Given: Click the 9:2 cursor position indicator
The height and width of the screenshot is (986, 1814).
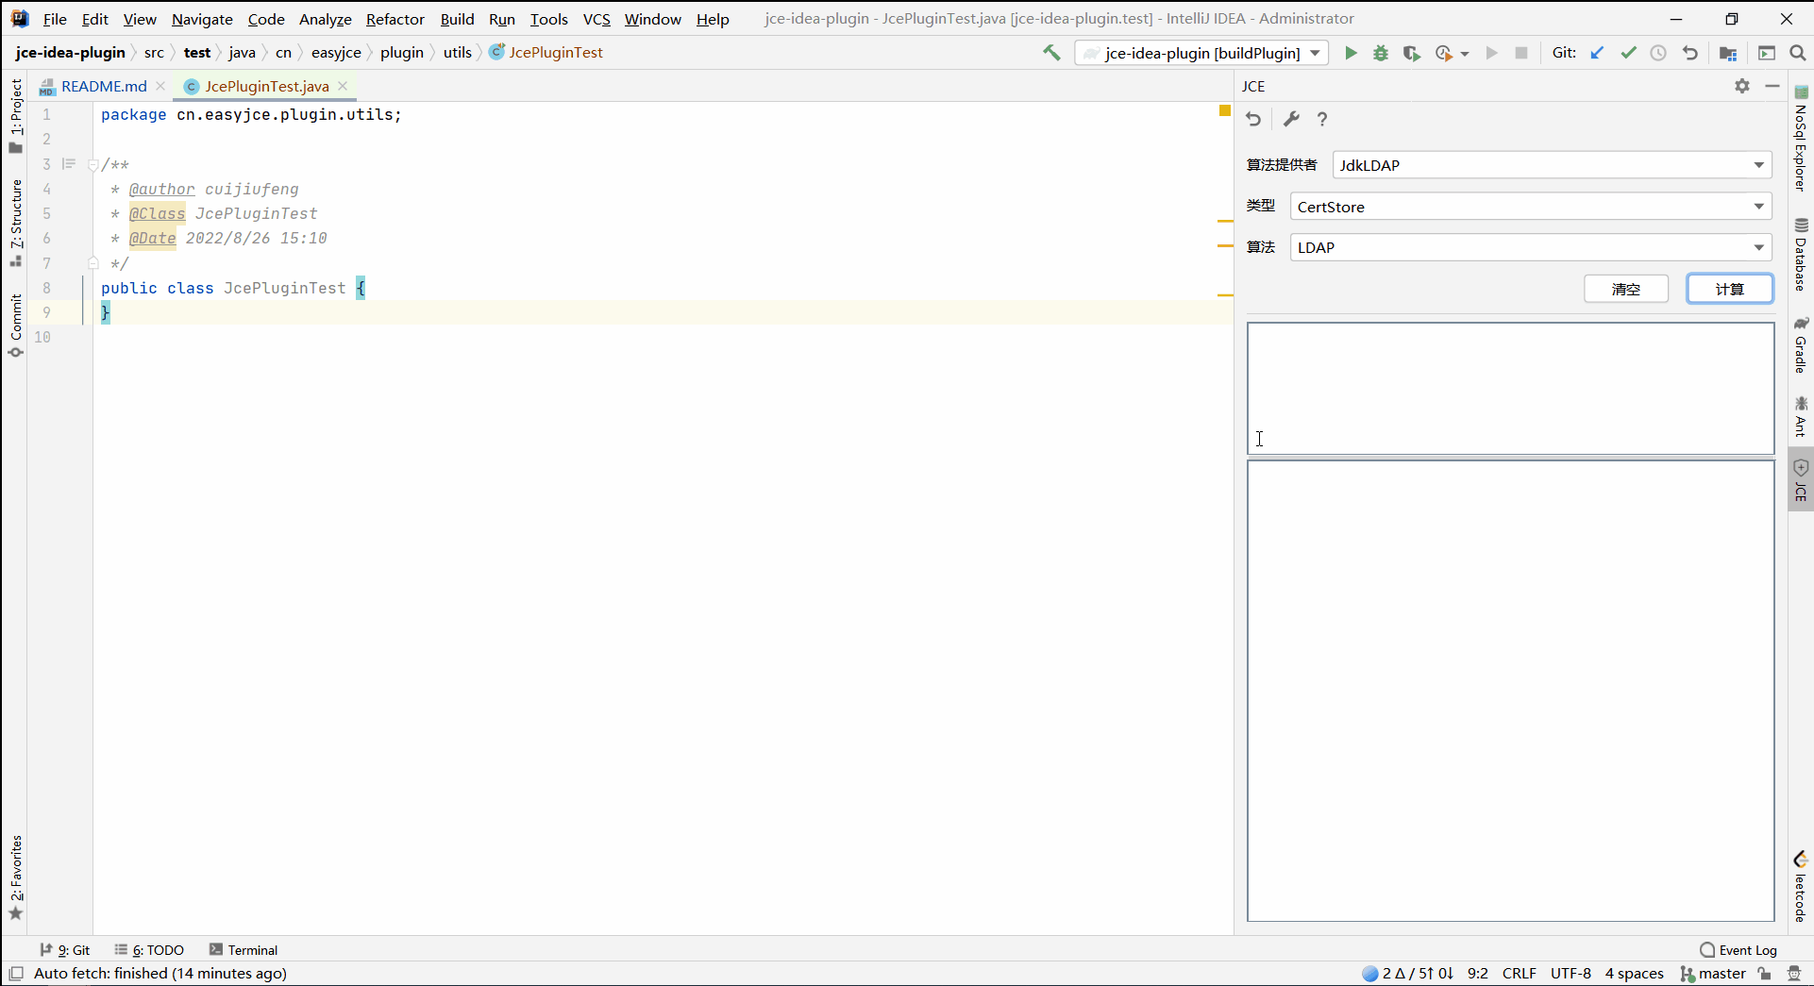Looking at the screenshot, I should [1478, 974].
